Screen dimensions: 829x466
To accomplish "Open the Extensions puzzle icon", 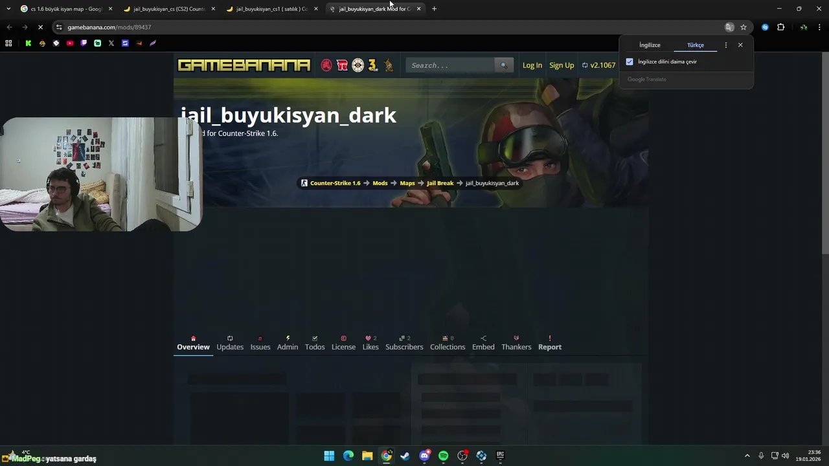I will [x=780, y=27].
